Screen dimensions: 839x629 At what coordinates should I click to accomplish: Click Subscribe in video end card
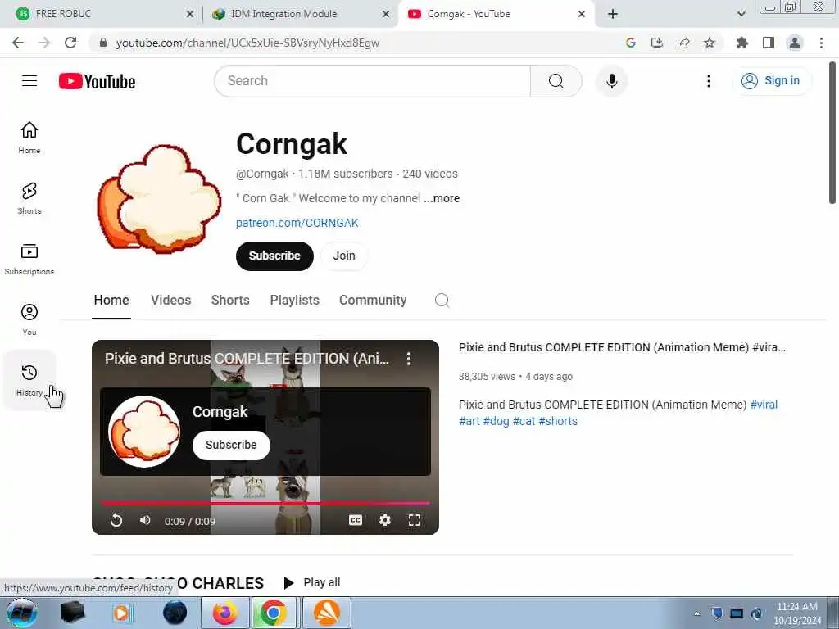tap(231, 445)
